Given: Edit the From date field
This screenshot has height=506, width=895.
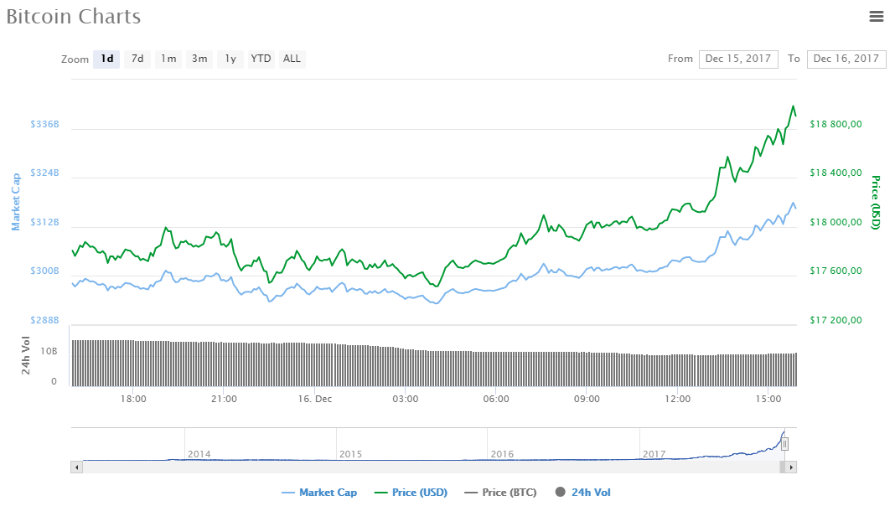Looking at the screenshot, I should (737, 59).
